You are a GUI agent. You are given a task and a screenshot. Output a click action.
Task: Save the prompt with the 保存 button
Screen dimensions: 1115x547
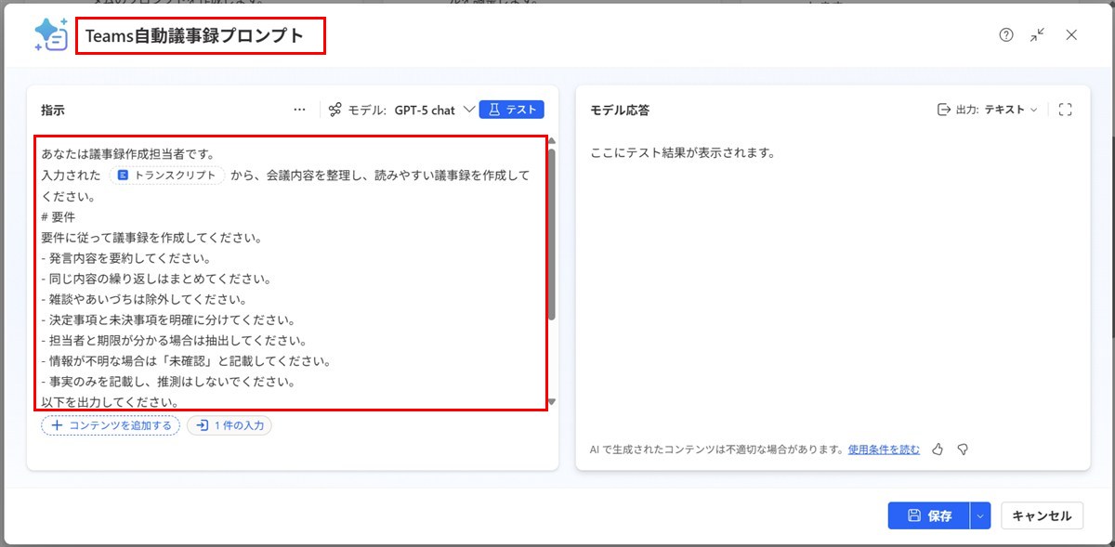point(928,515)
